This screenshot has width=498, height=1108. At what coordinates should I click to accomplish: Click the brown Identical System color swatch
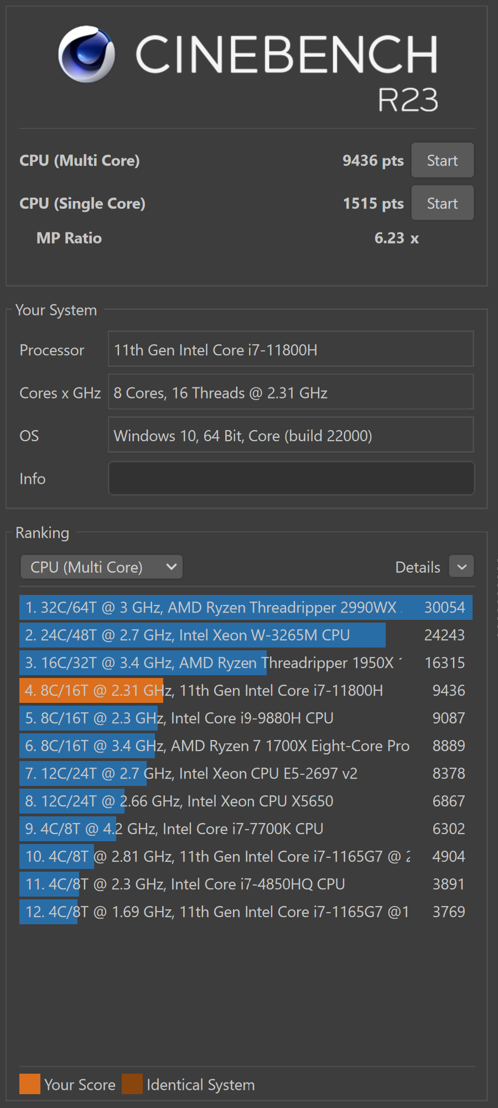(x=132, y=1084)
